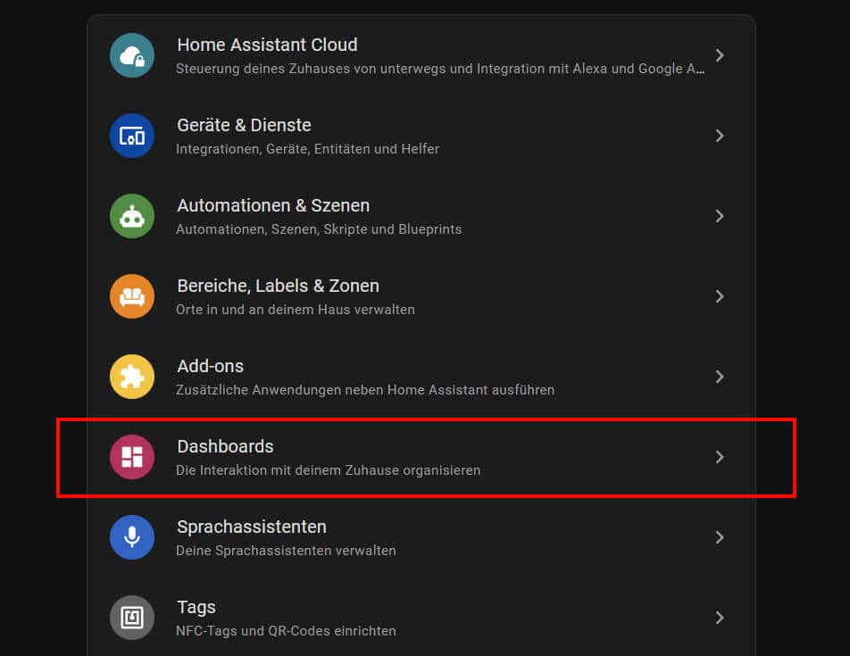Click the Tags title text

click(196, 607)
